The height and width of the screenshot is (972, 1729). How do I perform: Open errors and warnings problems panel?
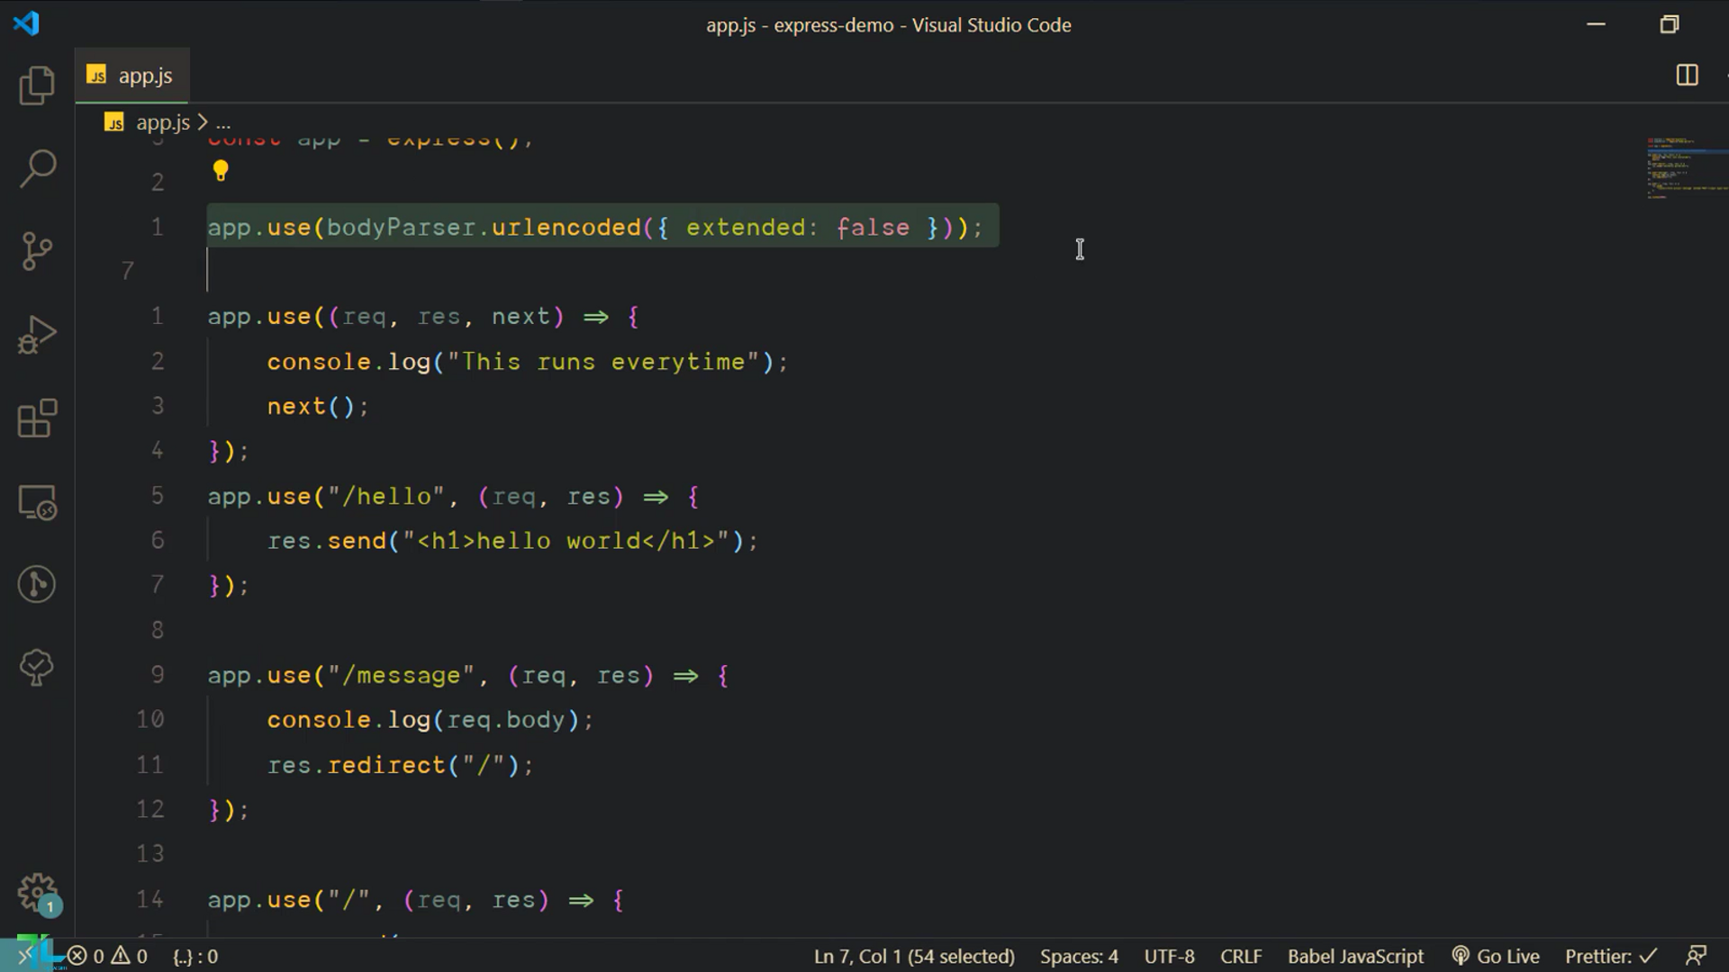click(x=107, y=956)
